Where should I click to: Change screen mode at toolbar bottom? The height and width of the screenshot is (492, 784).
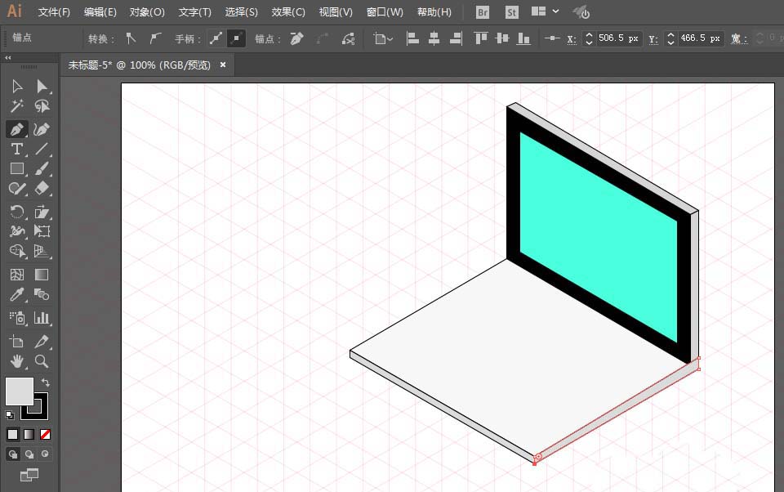pyautogui.click(x=29, y=475)
